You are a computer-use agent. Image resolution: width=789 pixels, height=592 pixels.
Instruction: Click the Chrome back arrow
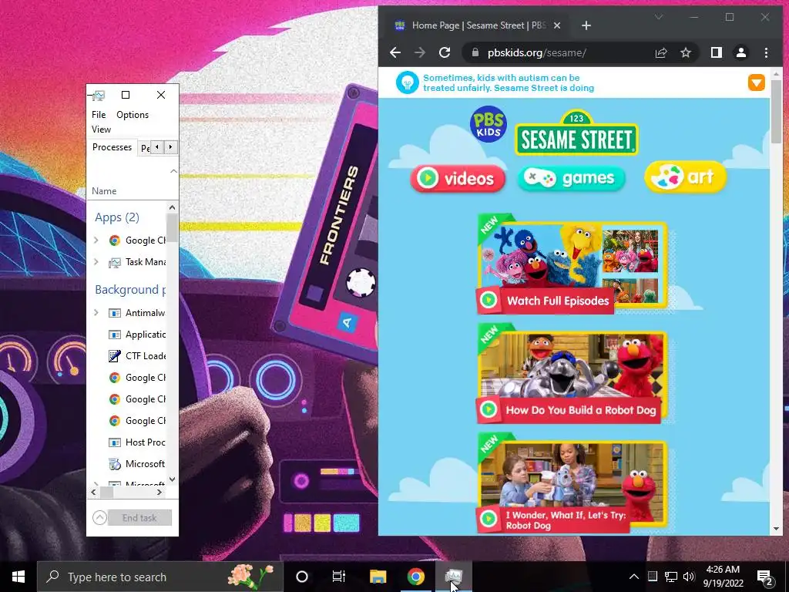click(x=395, y=52)
